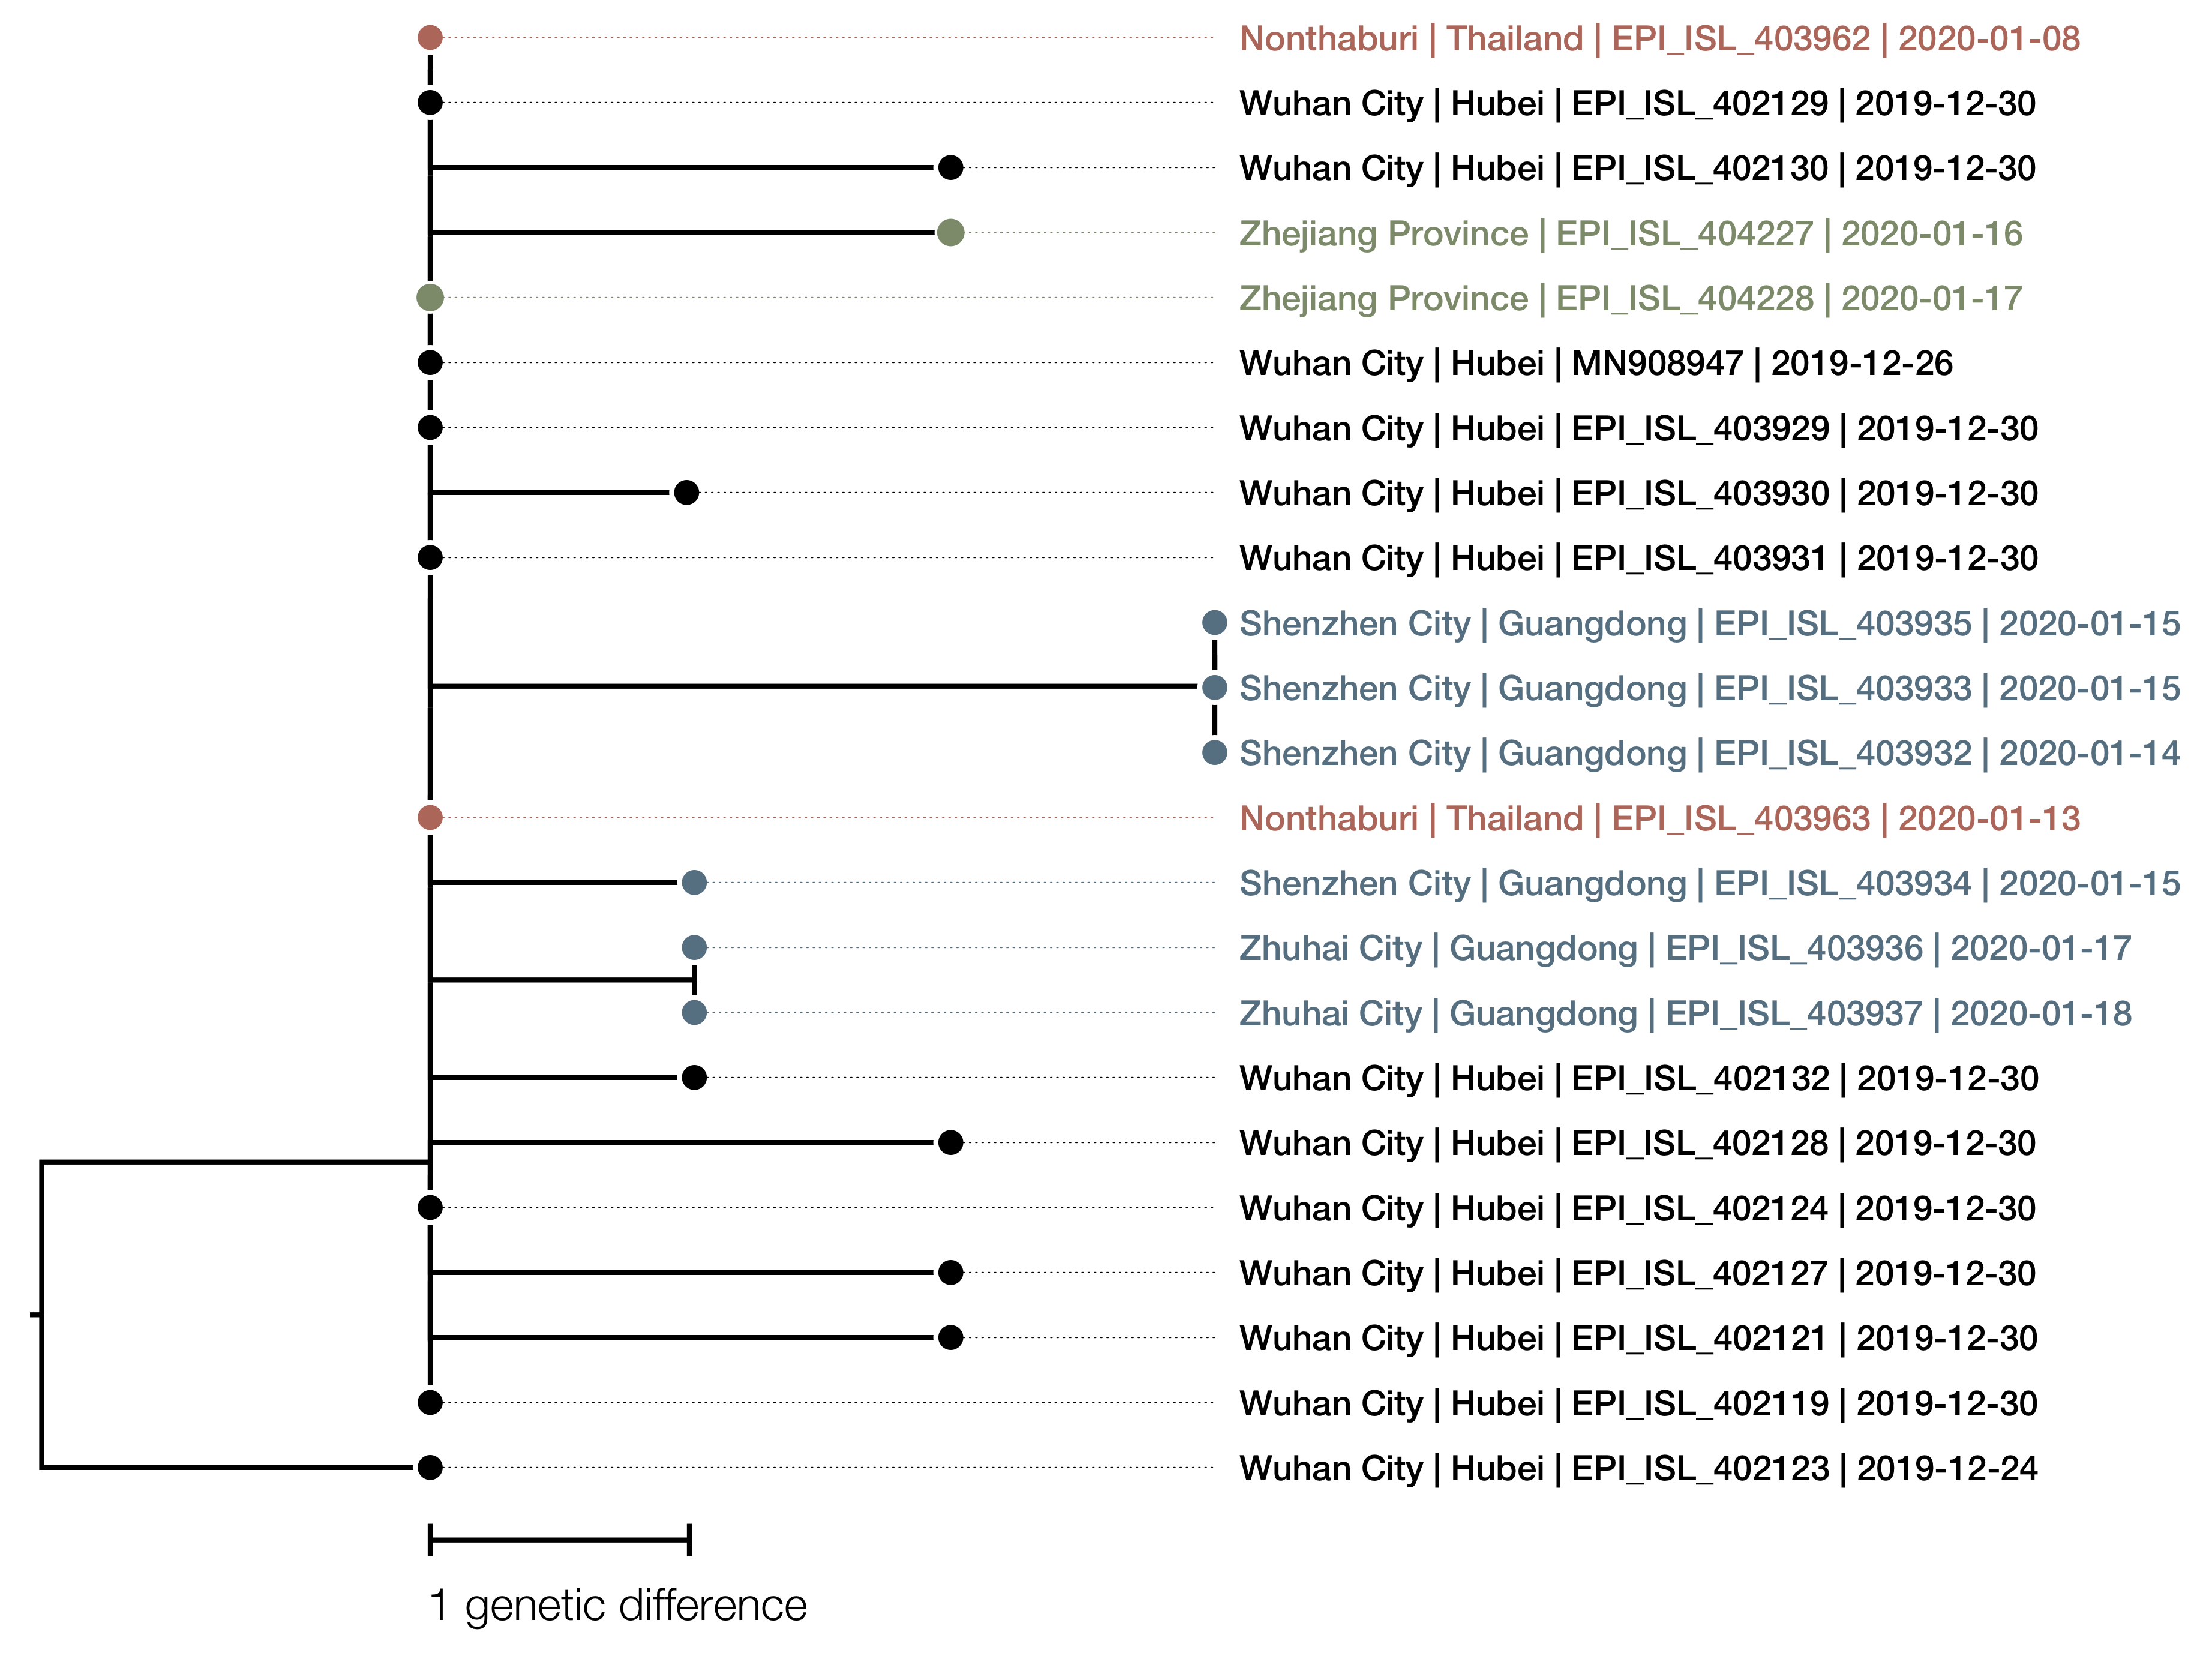Click the red tip node for EPI_ISL_403962
The width and height of the screenshot is (2212, 1665).
(x=430, y=38)
